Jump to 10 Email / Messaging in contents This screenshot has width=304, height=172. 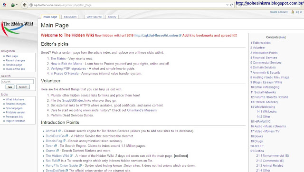(x=265, y=87)
